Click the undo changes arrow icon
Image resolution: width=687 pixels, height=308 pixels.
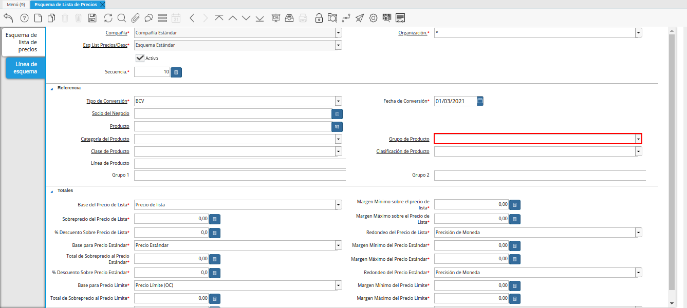tap(8, 18)
